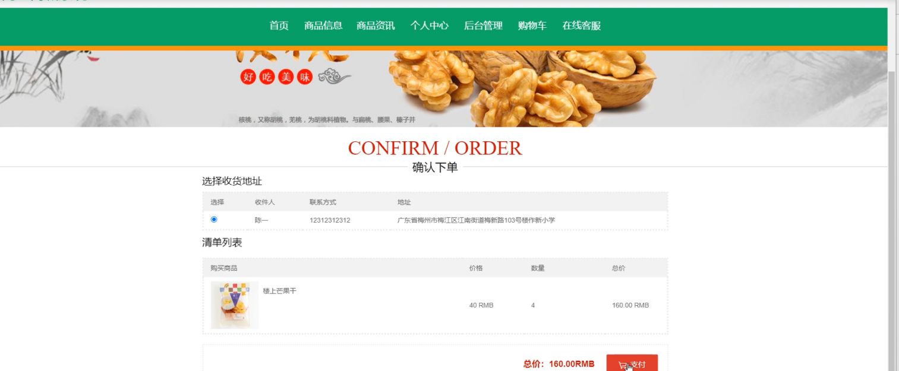Click the 楼上芒果干 product name
This screenshot has width=899, height=371.
(280, 291)
